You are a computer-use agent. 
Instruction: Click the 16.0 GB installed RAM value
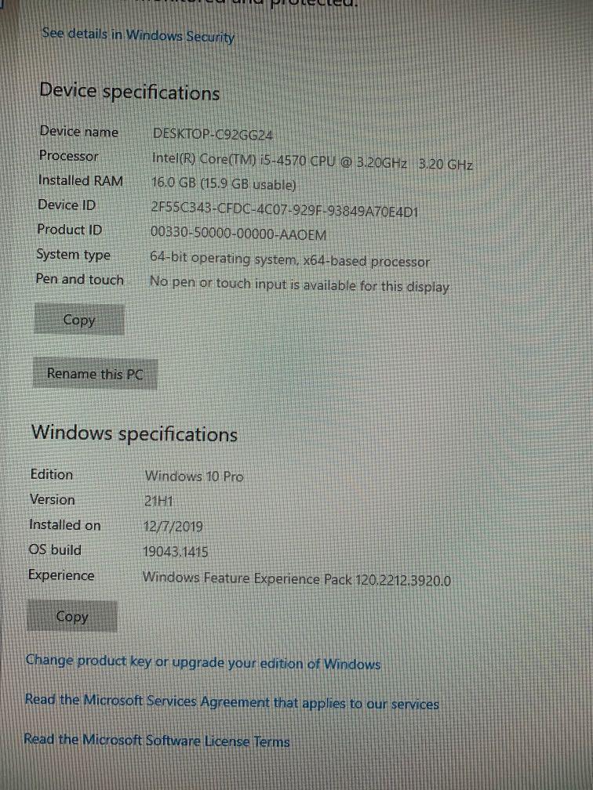point(224,184)
